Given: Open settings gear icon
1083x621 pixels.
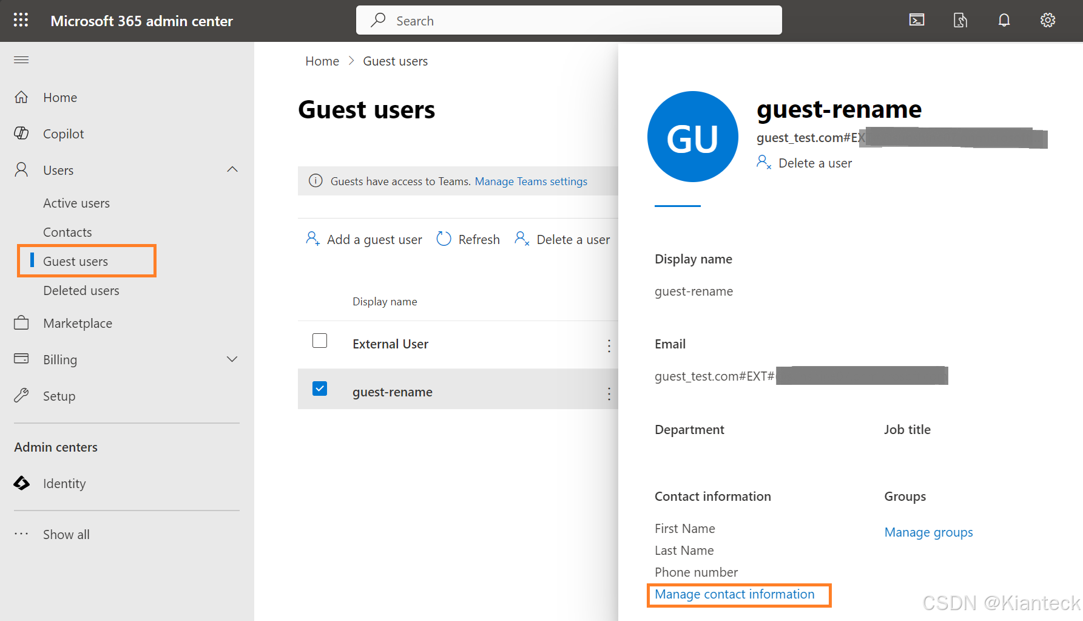Looking at the screenshot, I should pyautogui.click(x=1048, y=20).
